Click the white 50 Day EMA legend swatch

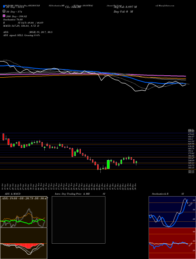4,11
